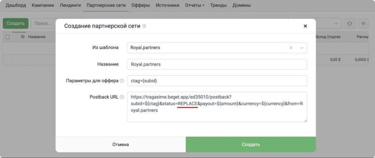Click the Отмена button
Image resolution: width=375 pixels, height=158 pixels.
[120, 144]
